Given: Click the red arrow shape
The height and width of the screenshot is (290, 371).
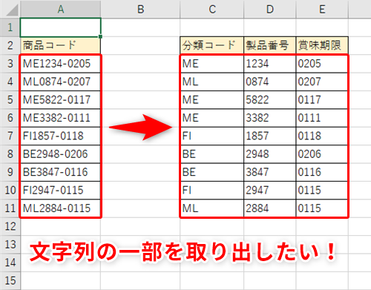Looking at the screenshot, I should point(140,128).
